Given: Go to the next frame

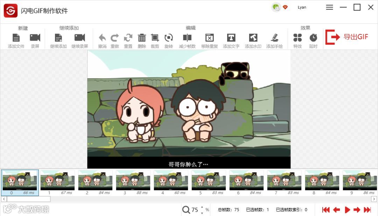Looking at the screenshot, I should coord(357,209).
